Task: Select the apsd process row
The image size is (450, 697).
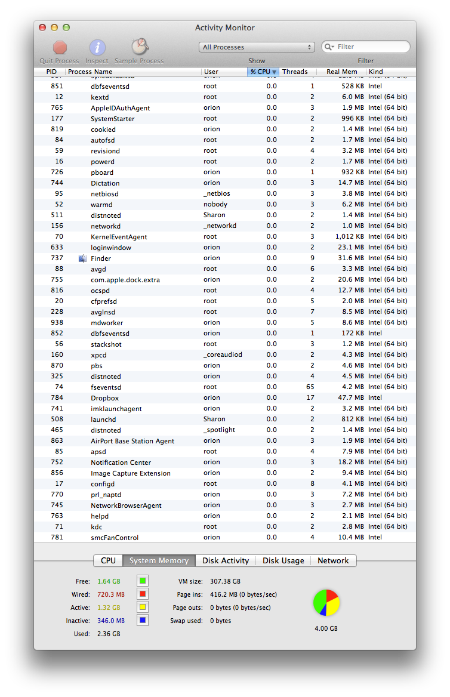Action: click(225, 452)
